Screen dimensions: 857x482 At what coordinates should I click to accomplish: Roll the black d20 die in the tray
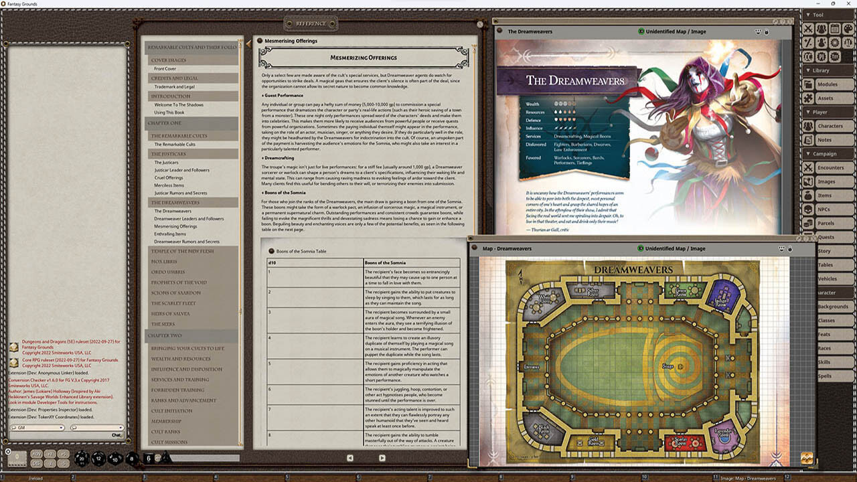(x=80, y=457)
